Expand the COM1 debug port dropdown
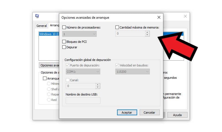The image size is (222, 132). tap(83, 72)
